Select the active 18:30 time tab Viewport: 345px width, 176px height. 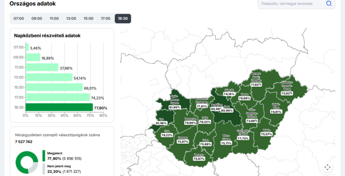pyautogui.click(x=123, y=19)
